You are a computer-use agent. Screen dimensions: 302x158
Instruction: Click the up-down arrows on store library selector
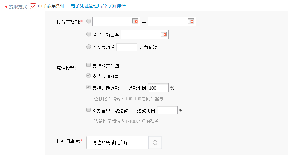155,142
